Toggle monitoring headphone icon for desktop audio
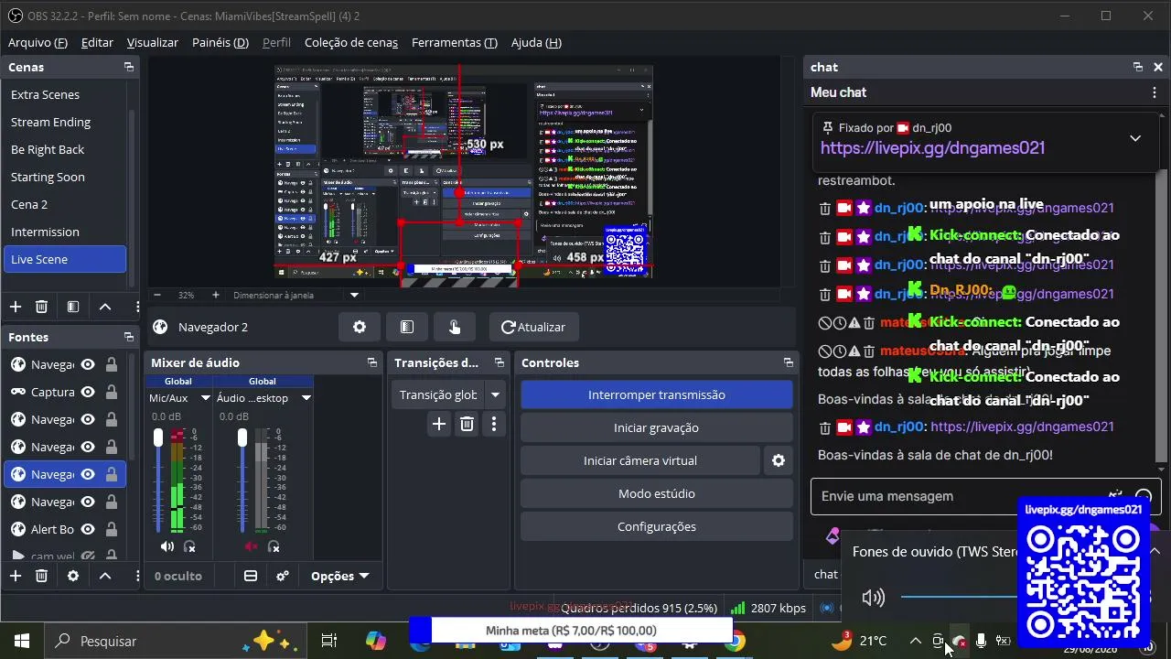 [x=274, y=546]
